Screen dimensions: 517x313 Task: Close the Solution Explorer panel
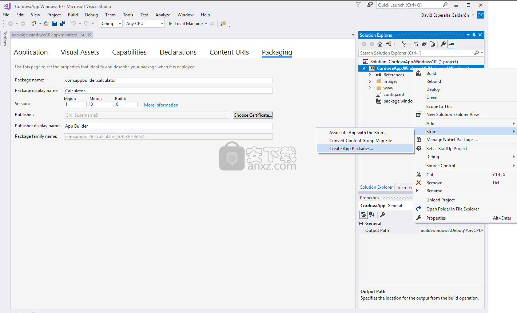pyautogui.click(x=480, y=35)
